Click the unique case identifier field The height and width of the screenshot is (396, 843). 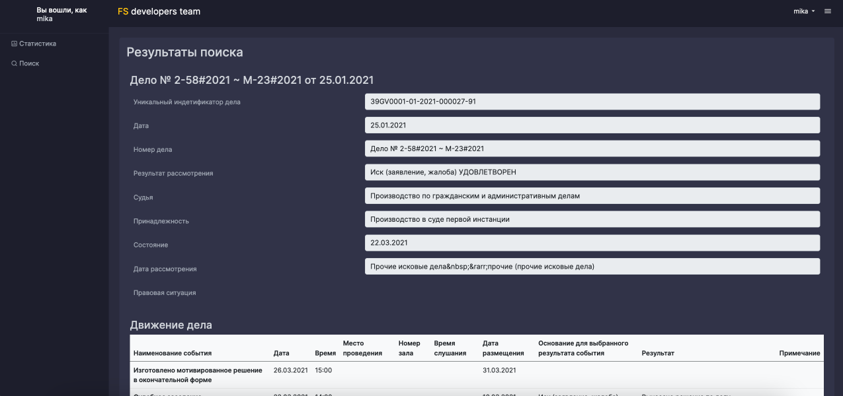[592, 102]
